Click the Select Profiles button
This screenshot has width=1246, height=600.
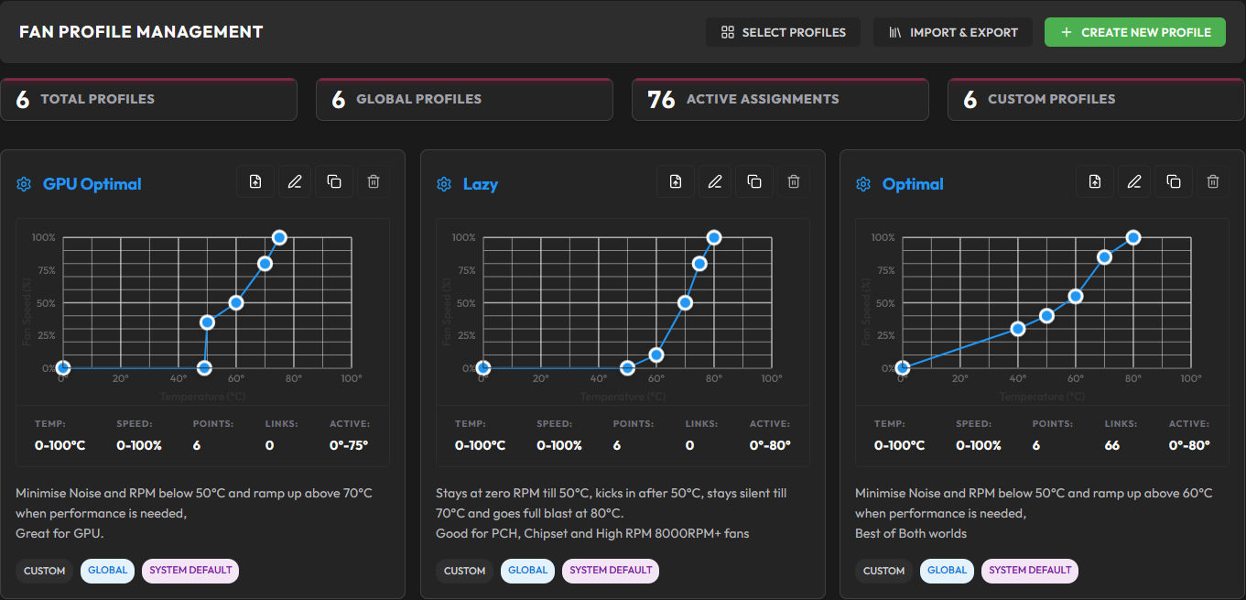pyautogui.click(x=783, y=32)
